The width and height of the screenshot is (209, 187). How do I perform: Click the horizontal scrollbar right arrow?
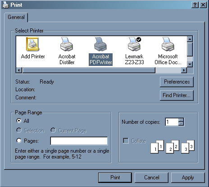click(x=184, y=70)
